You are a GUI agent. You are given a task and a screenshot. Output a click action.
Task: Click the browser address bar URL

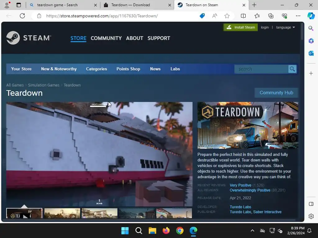tap(102, 16)
